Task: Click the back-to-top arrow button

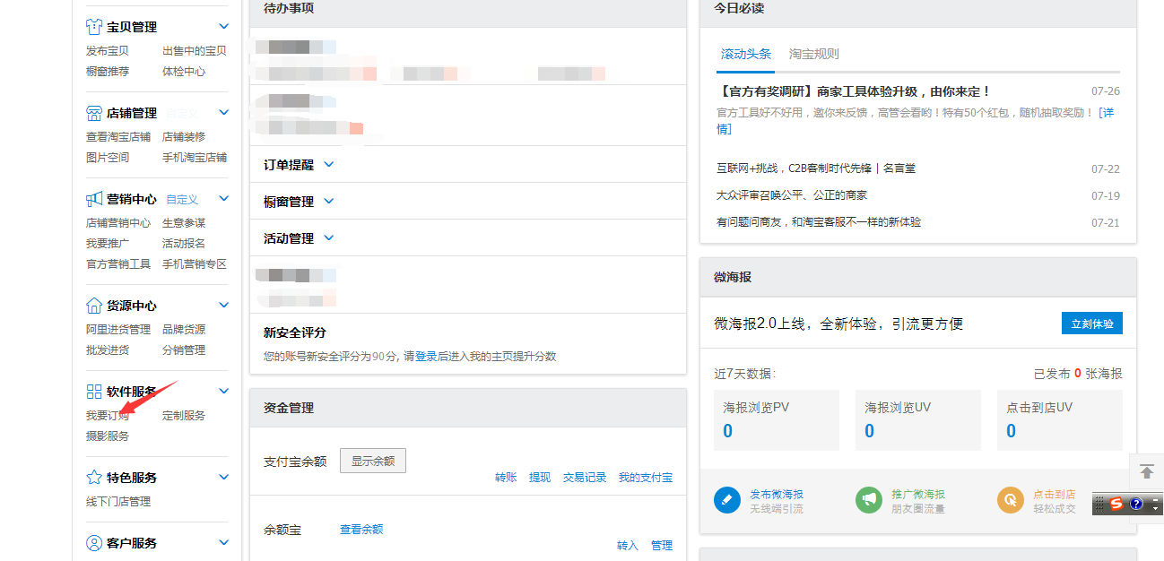Action: click(x=1147, y=471)
